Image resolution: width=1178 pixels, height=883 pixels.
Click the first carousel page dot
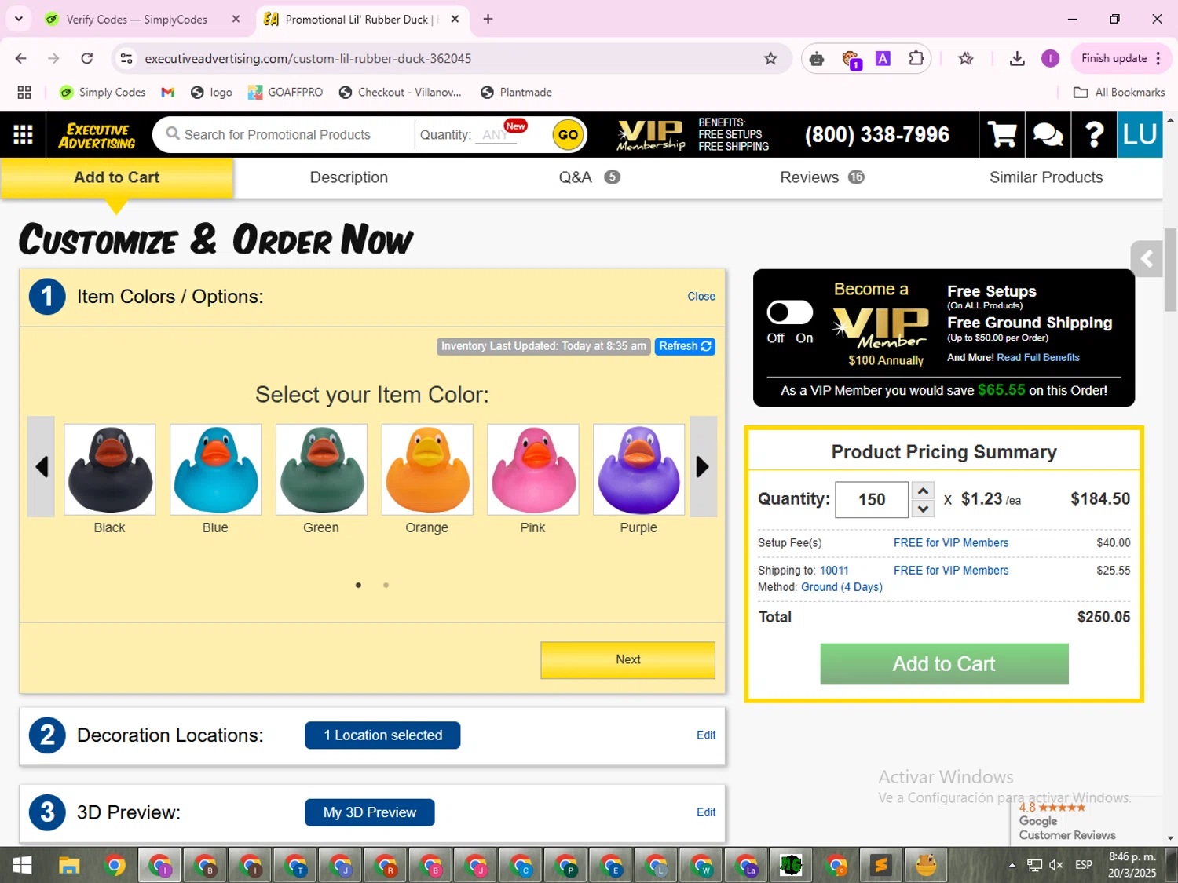pyautogui.click(x=358, y=585)
